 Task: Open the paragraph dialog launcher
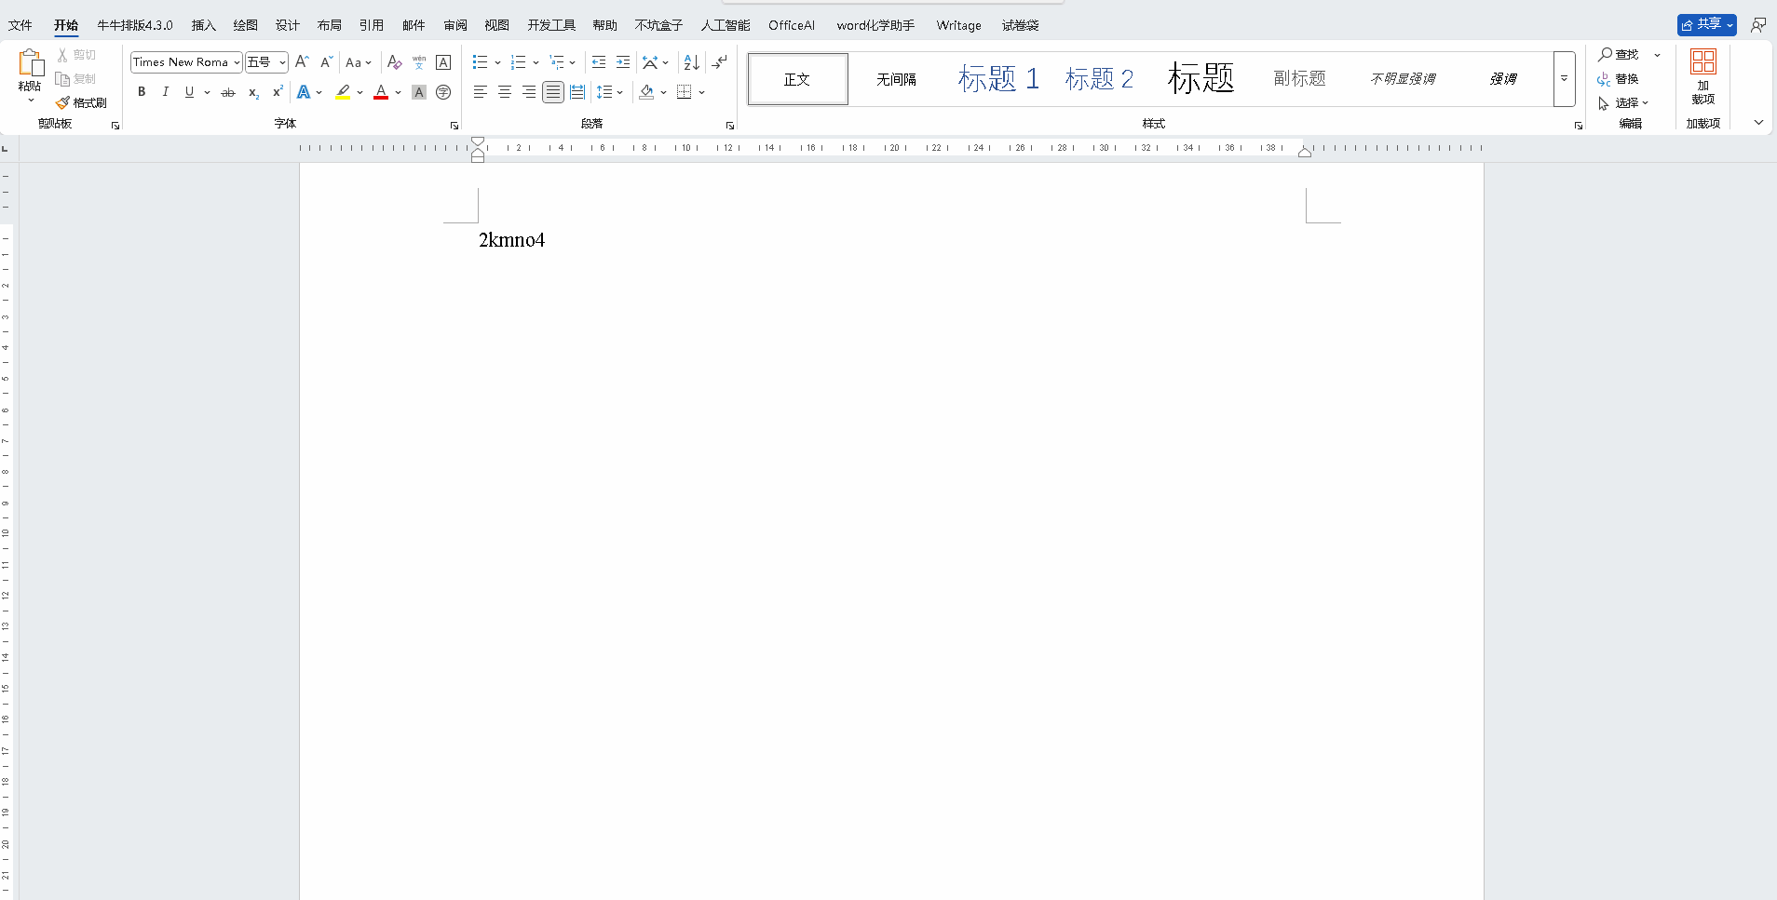[730, 125]
